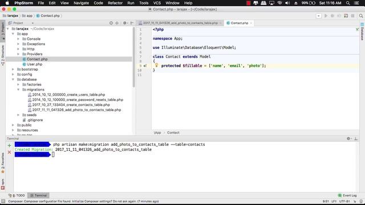This screenshot has height=205, width=365.
Task: Open macOS Spotlight search
Action: (348, 3)
